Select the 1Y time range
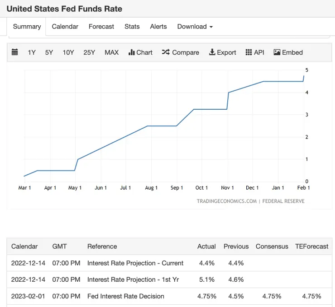335x307 pixels. [32, 52]
